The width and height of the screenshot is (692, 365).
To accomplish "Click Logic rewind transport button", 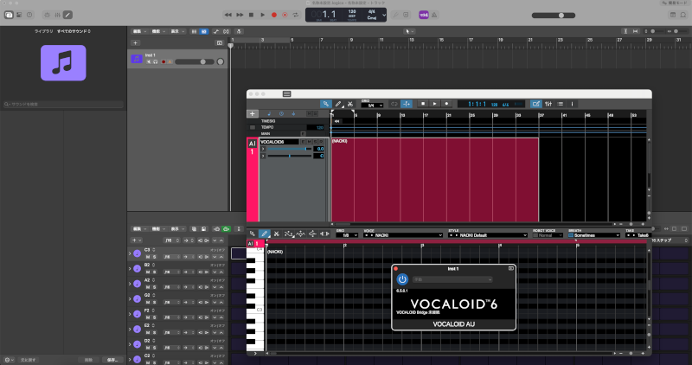I will (227, 15).
